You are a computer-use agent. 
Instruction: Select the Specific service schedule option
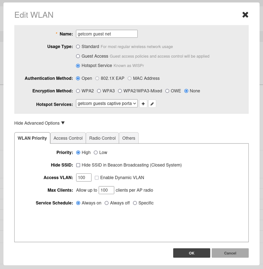pos(135,203)
